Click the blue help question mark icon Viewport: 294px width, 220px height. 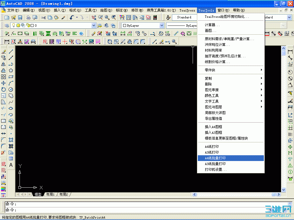pos(81,34)
